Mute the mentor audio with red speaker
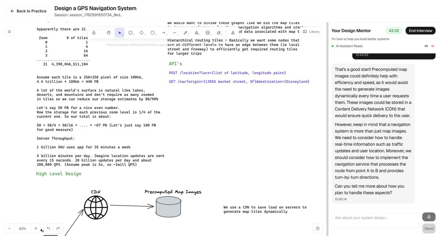440x236 pixels. [x=432, y=46]
